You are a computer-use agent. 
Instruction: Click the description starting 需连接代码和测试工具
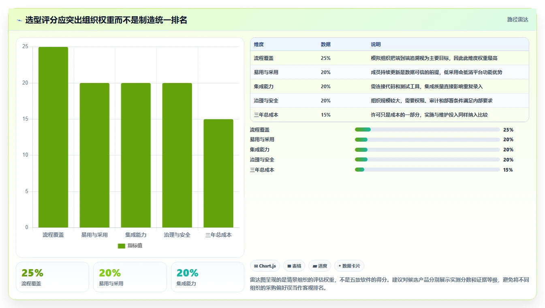click(427, 87)
